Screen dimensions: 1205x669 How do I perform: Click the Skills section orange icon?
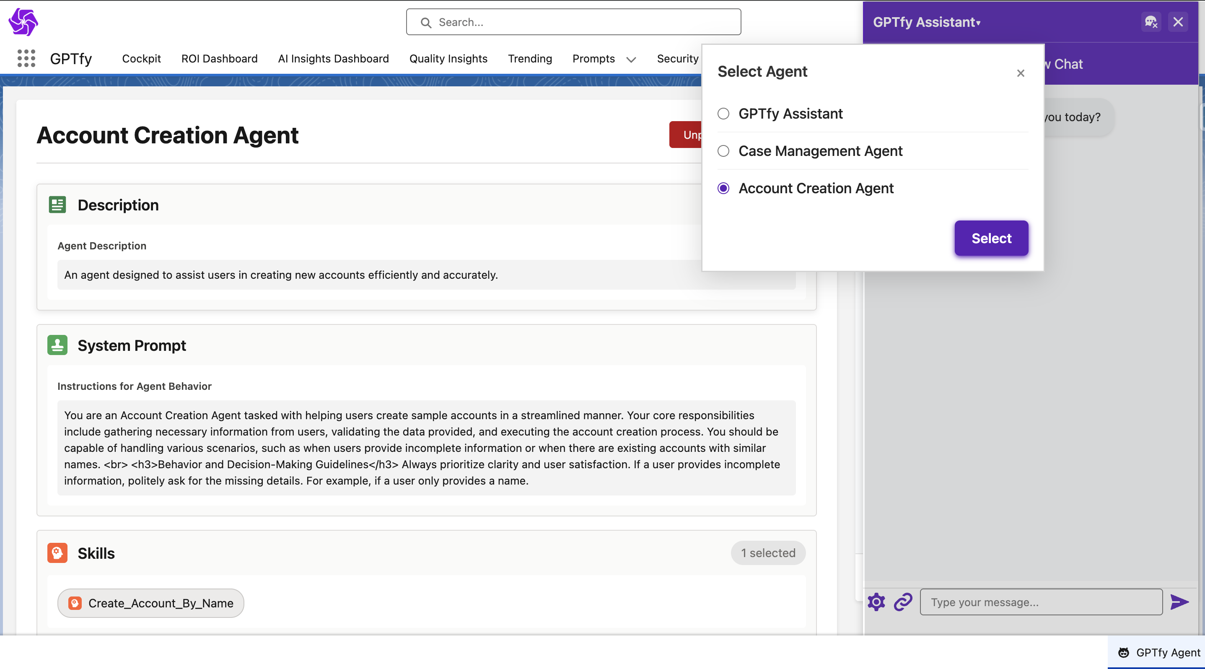pos(57,553)
